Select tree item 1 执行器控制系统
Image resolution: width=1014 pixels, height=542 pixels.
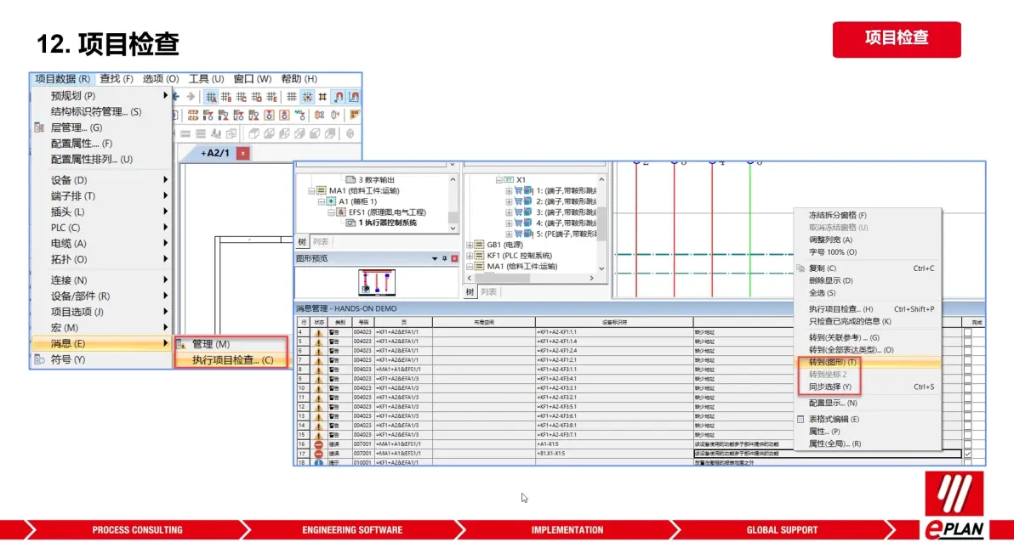(x=387, y=223)
